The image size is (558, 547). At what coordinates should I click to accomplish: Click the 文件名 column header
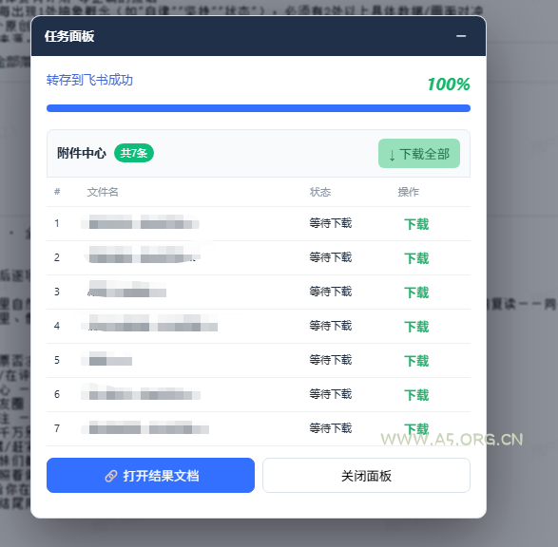[103, 192]
